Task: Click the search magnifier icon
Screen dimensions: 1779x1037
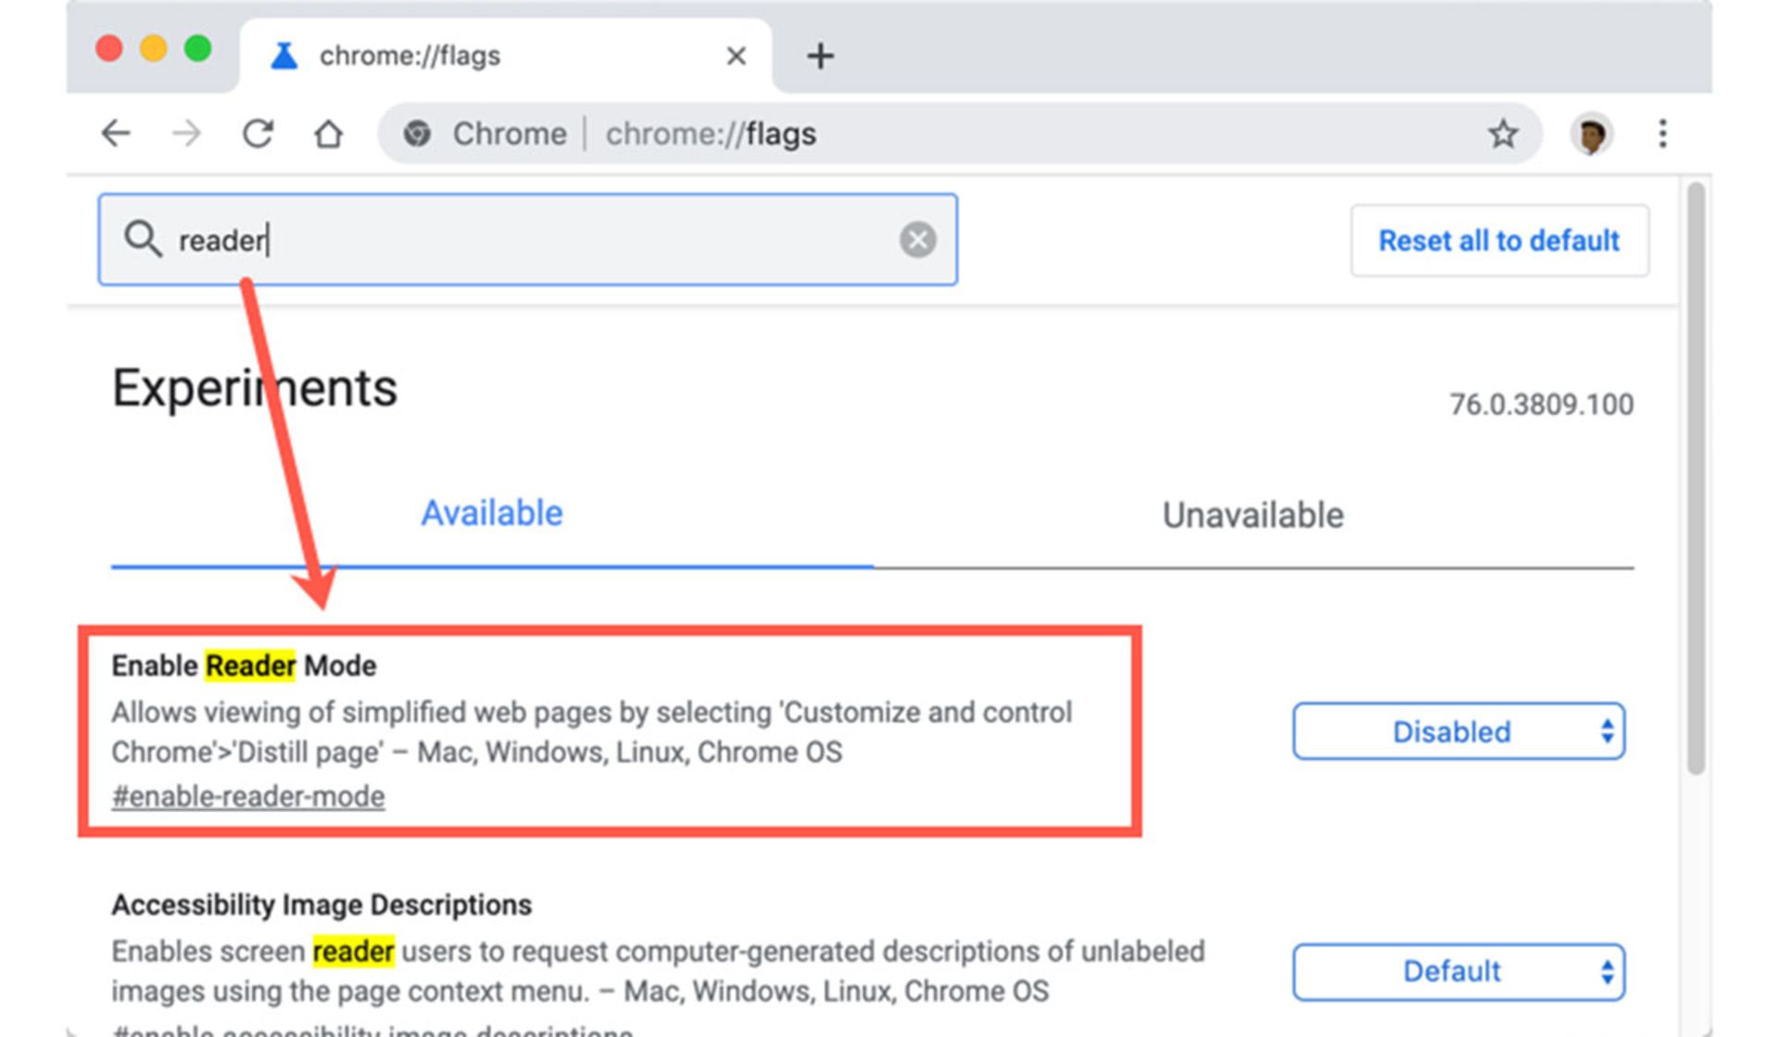Action: (x=143, y=239)
